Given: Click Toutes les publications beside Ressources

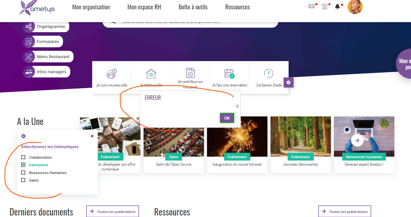Looking at the screenshot, I should pos(345,211).
